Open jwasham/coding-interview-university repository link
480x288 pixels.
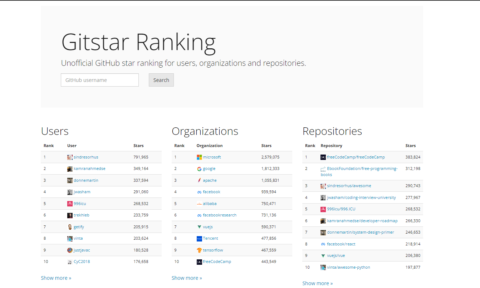pyautogui.click(x=362, y=197)
